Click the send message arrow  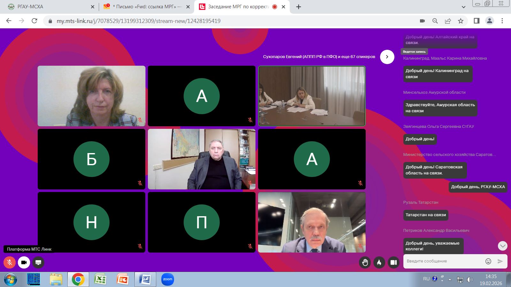pyautogui.click(x=500, y=261)
